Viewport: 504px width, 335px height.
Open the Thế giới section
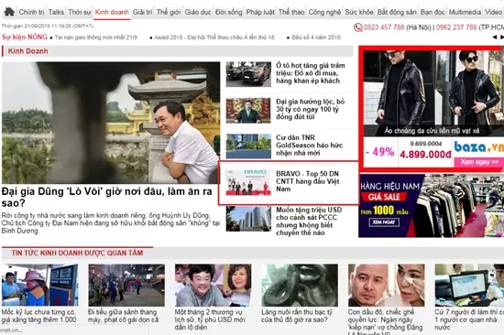tap(169, 12)
